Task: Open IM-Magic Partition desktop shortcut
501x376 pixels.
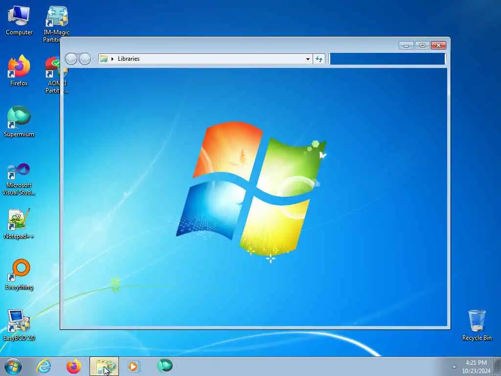Action: tap(56, 24)
